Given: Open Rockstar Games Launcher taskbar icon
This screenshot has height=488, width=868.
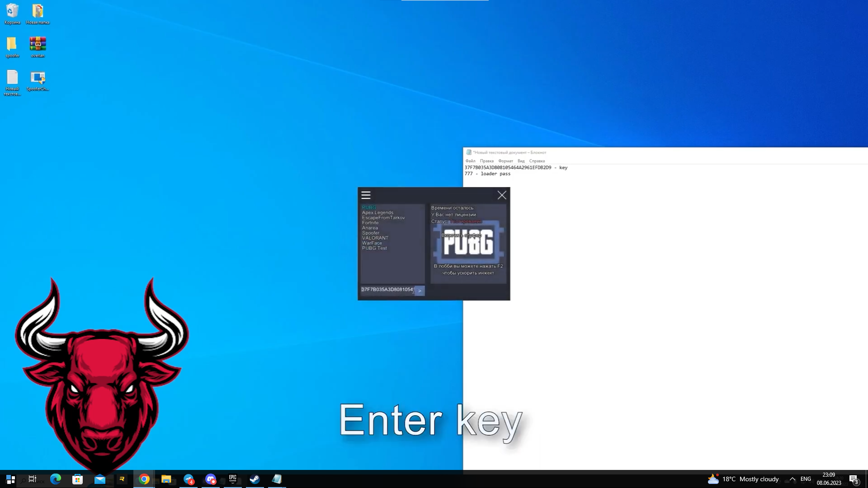Looking at the screenshot, I should (x=122, y=479).
